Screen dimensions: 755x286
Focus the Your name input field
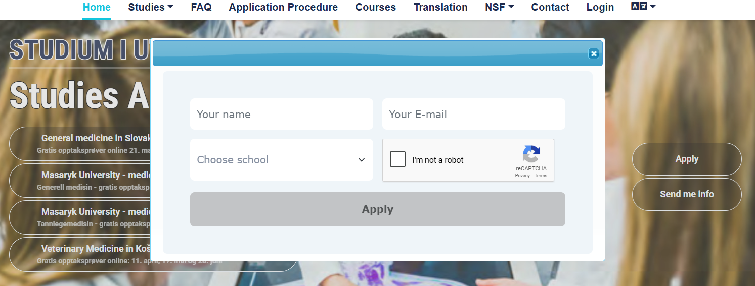(282, 114)
